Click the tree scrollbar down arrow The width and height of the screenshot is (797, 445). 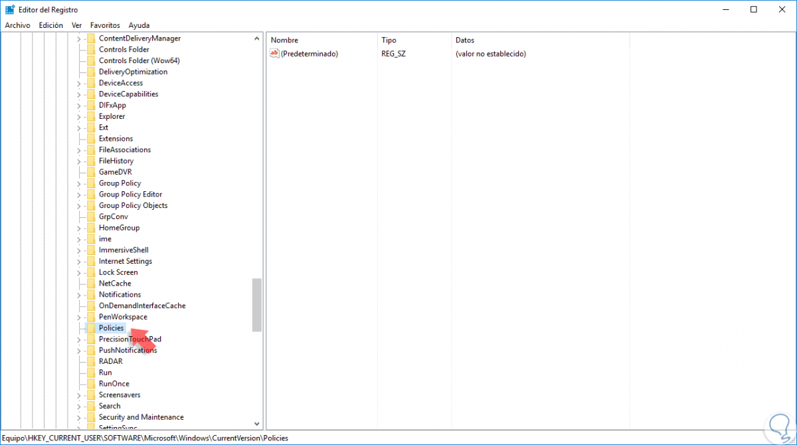pyautogui.click(x=257, y=422)
